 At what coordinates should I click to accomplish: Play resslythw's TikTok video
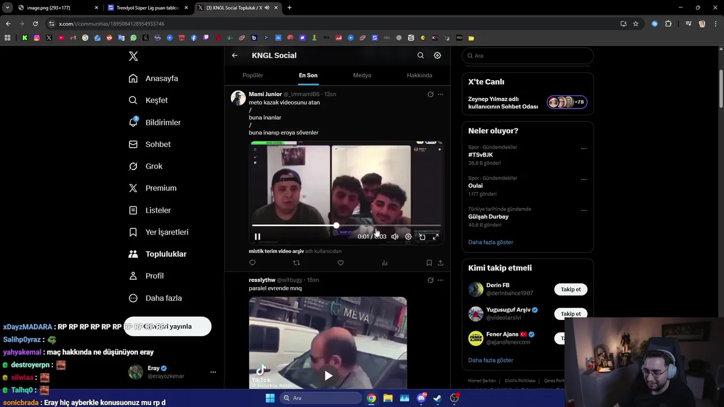(328, 375)
